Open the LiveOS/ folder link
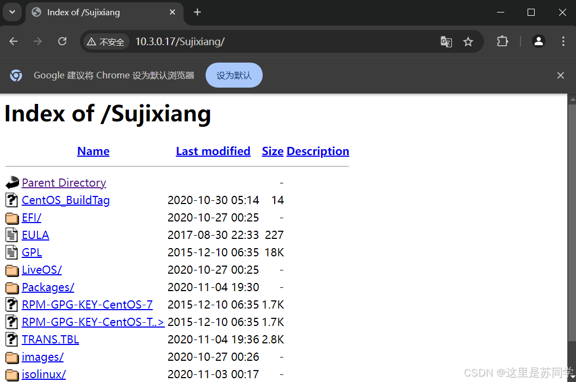This screenshot has height=382, width=576. click(x=42, y=270)
